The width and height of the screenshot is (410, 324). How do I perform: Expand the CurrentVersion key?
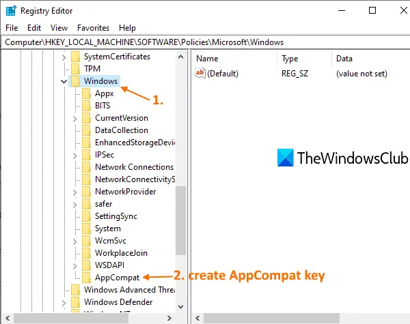tap(75, 119)
